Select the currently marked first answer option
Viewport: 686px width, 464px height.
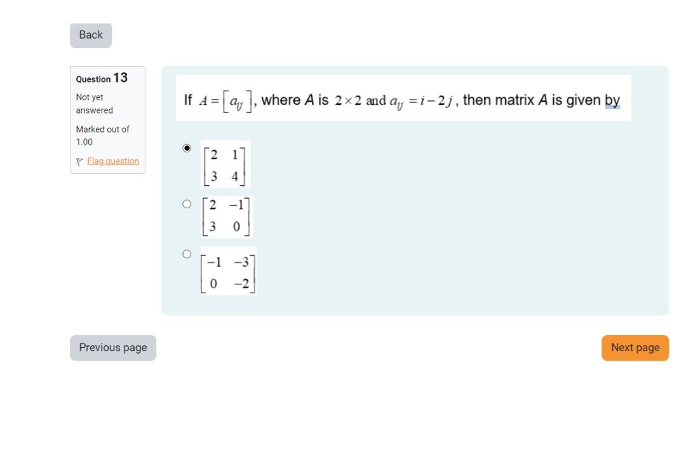pyautogui.click(x=187, y=148)
